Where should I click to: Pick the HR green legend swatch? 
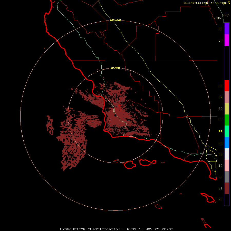click(x=227, y=120)
